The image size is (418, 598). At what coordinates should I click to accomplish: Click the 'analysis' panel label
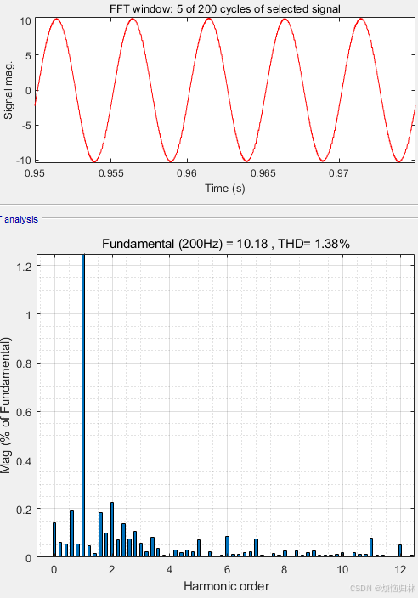(21, 219)
